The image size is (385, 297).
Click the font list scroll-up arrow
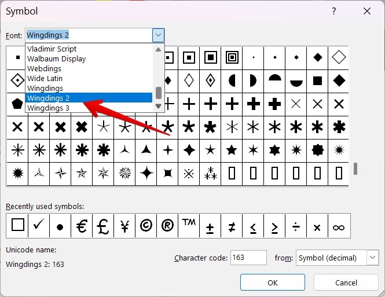point(159,49)
